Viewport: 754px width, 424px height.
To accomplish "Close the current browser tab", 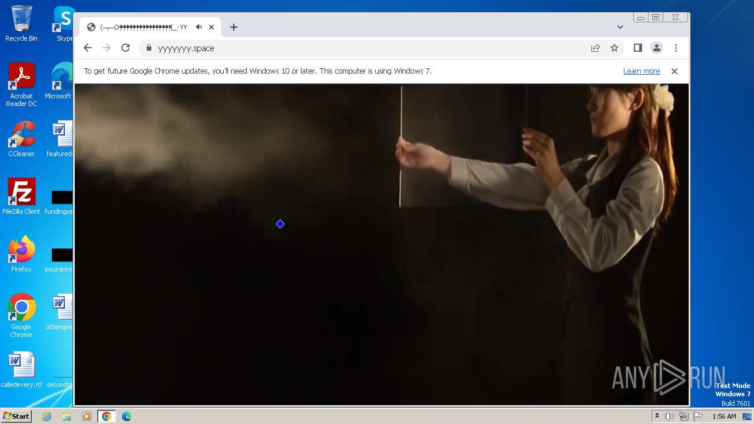I will 211,27.
